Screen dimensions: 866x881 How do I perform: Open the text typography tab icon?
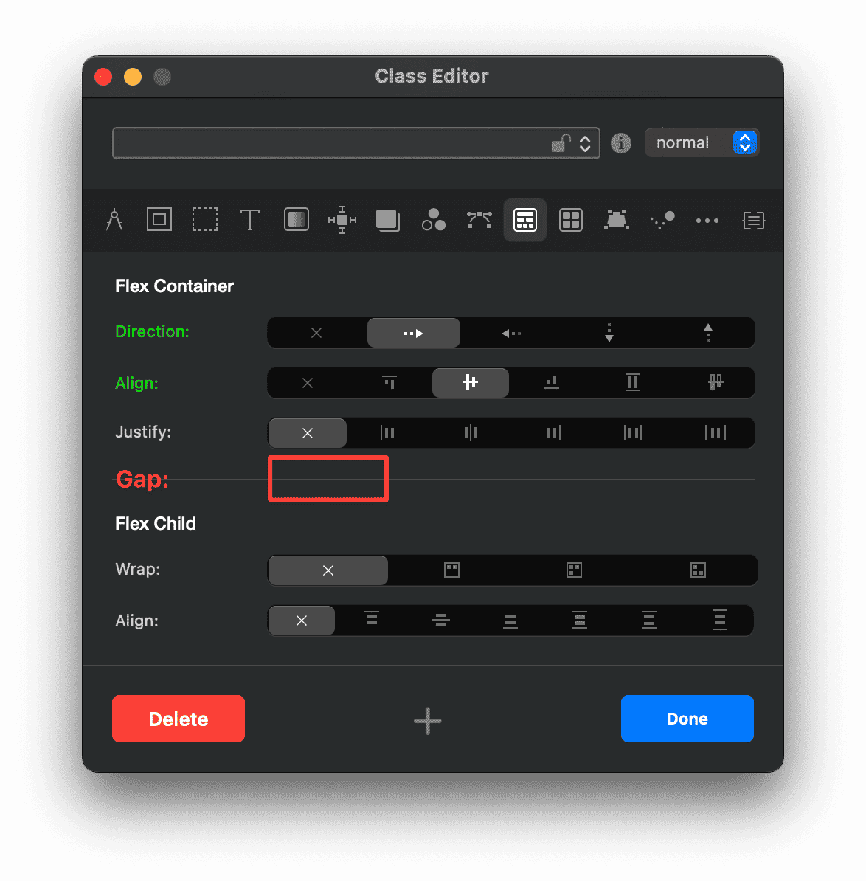pyautogui.click(x=250, y=220)
